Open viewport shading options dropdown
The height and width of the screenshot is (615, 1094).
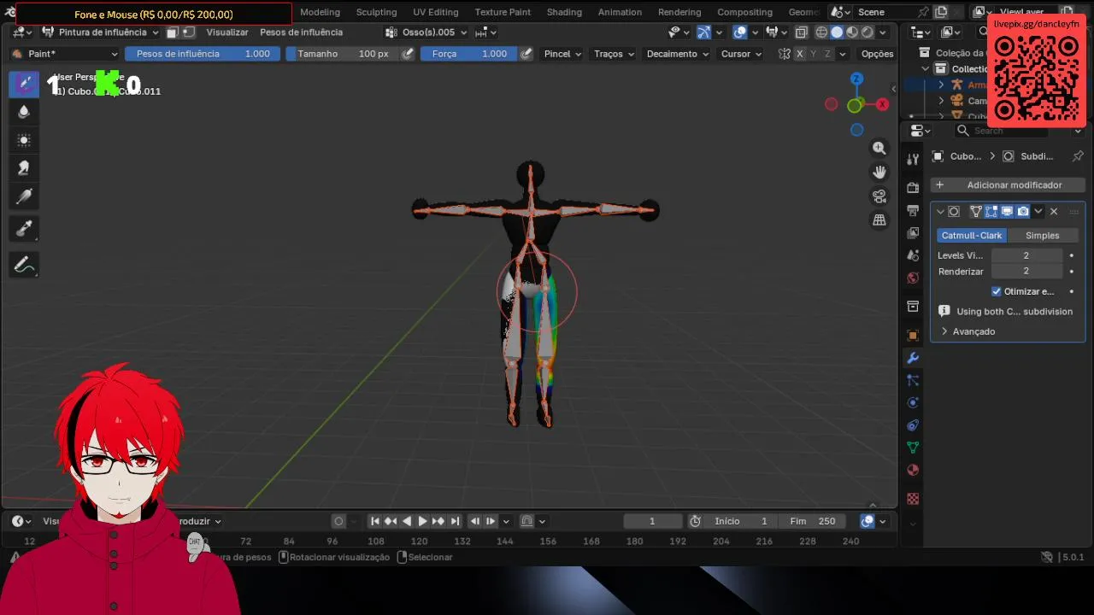click(x=883, y=32)
